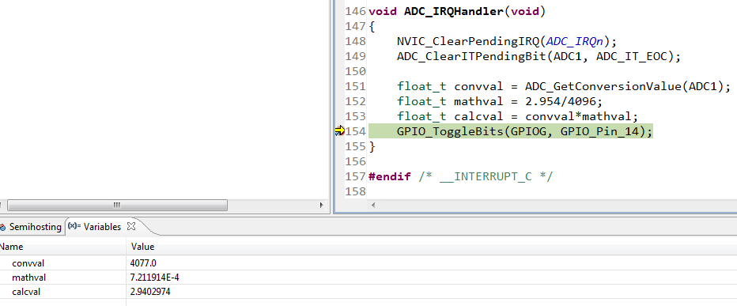
Task: Click ADC_GetConversionValue on line 151
Action: coord(603,86)
